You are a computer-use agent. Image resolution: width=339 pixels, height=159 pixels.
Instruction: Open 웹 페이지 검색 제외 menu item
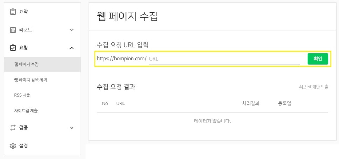[x=31, y=80]
